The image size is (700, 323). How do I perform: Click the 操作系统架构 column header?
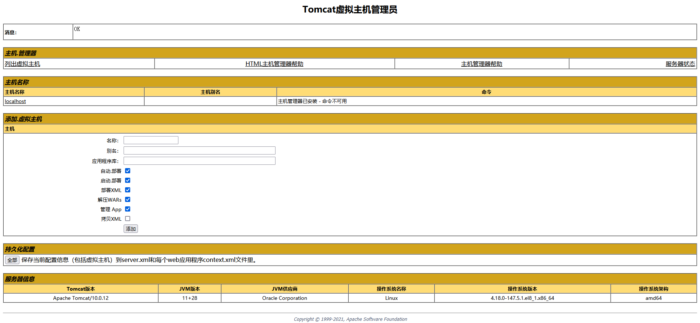654,289
